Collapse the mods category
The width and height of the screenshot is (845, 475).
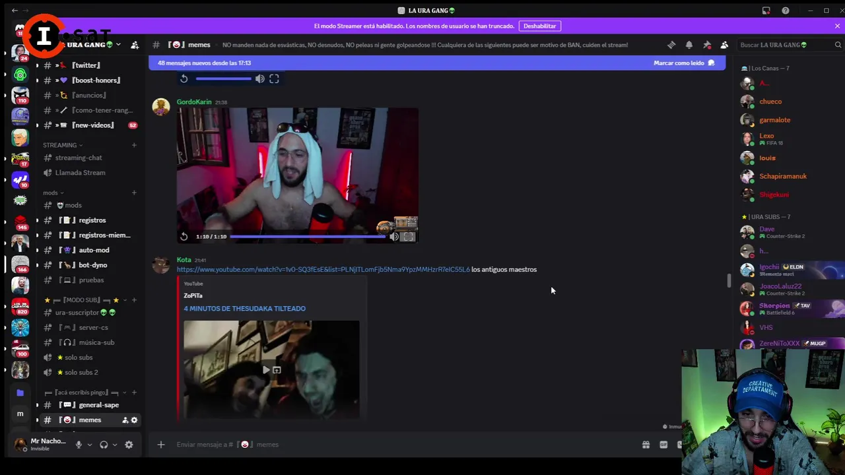coord(53,193)
